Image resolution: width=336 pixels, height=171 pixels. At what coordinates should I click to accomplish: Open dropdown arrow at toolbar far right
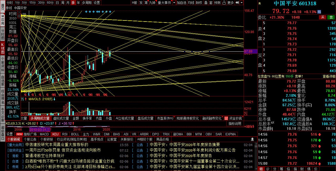pos(241,3)
